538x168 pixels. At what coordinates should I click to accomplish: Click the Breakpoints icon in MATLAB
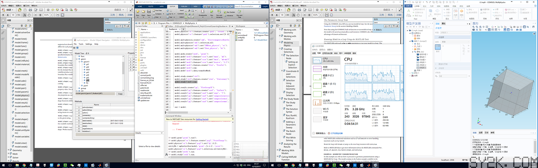tap(203, 11)
